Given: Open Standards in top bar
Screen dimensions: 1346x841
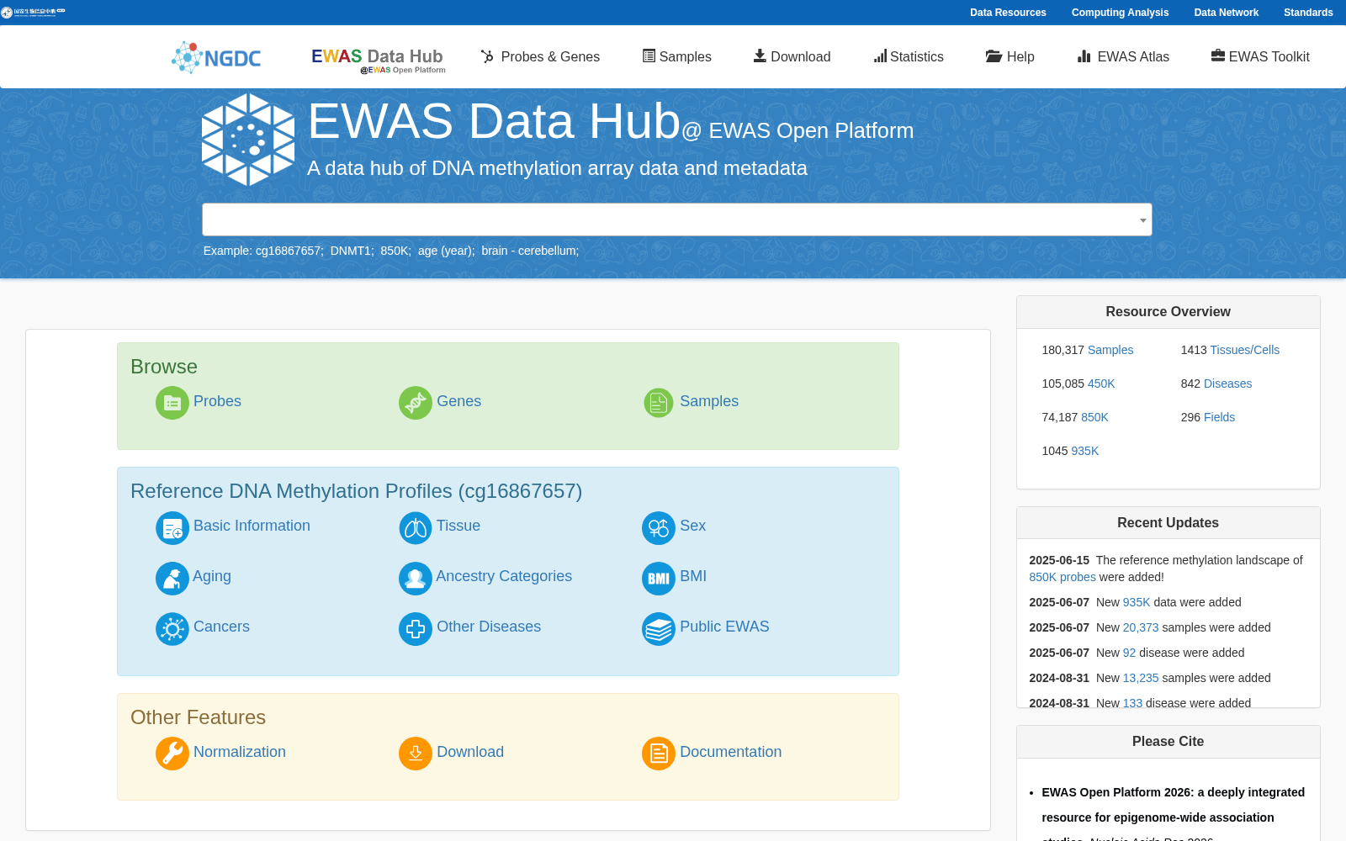Looking at the screenshot, I should point(1308,13).
